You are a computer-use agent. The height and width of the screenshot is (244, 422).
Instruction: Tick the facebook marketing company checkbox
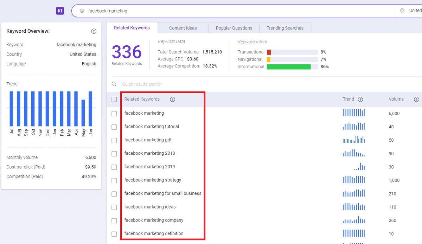[x=114, y=220]
